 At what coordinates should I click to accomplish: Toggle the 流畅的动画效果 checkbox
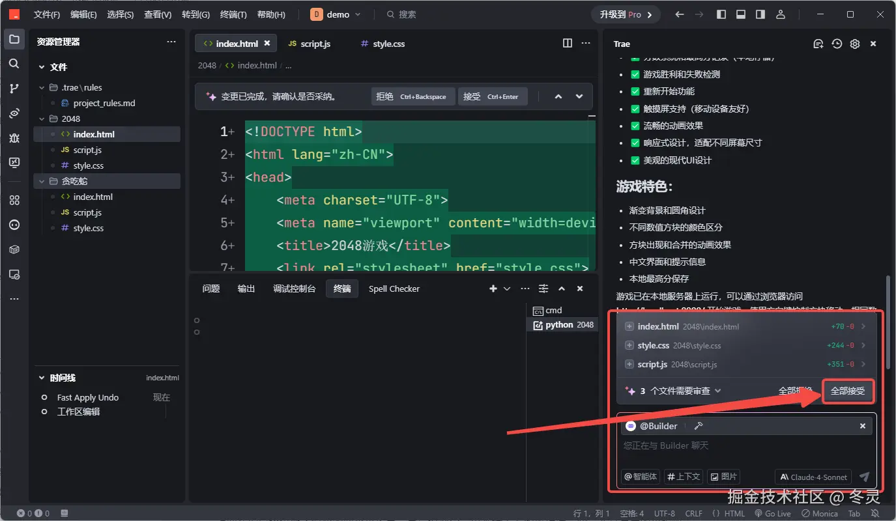(x=635, y=126)
